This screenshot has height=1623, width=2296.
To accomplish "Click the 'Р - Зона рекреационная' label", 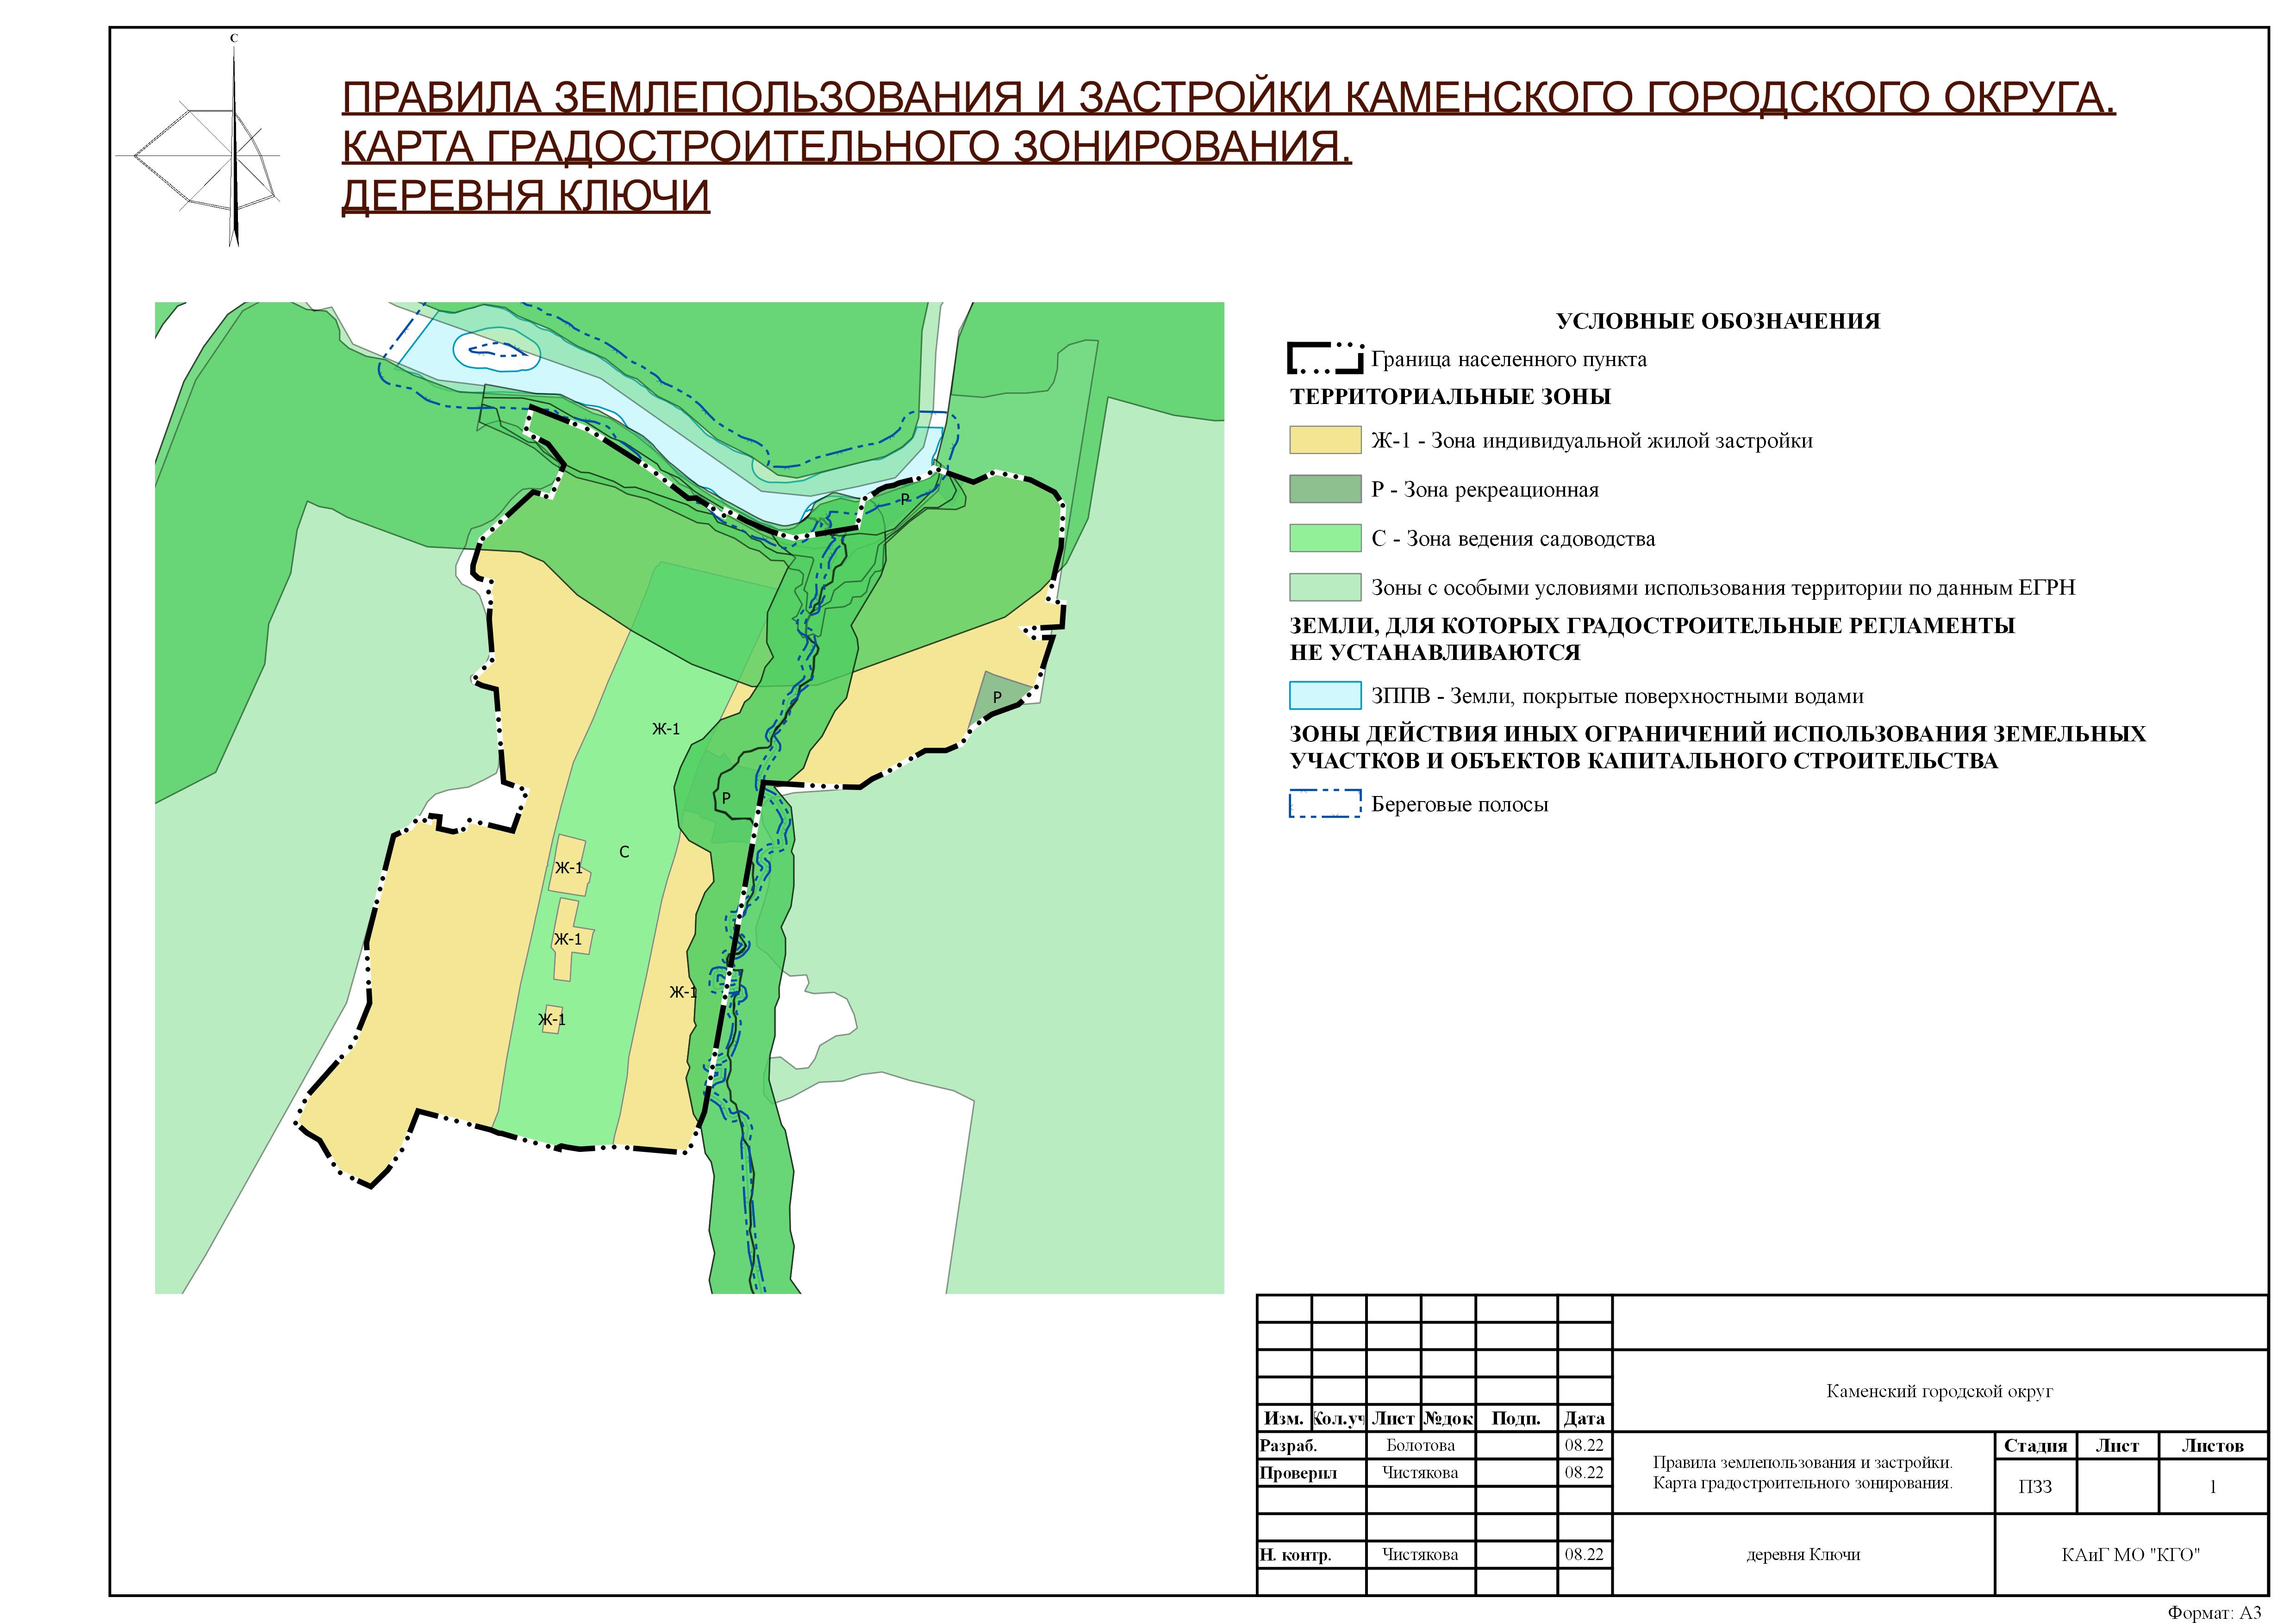I will [1485, 490].
